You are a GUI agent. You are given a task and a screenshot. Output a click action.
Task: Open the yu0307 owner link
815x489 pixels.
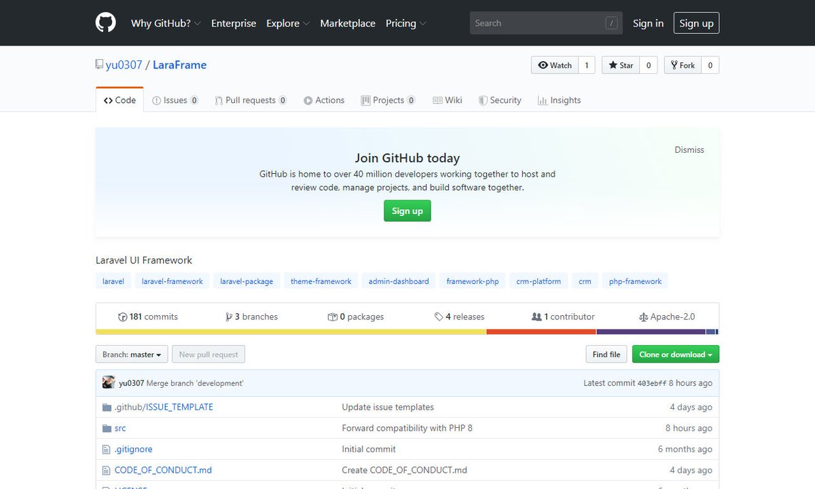pos(124,65)
